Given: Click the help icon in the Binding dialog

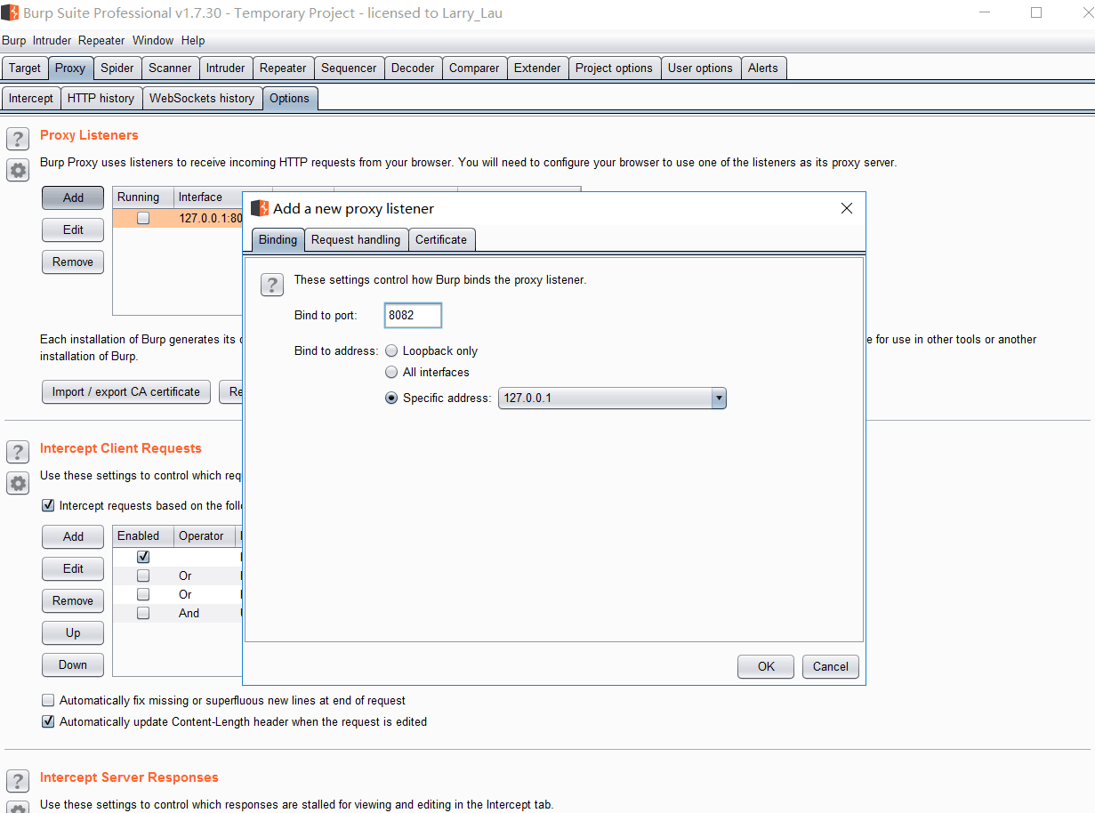Looking at the screenshot, I should (272, 285).
